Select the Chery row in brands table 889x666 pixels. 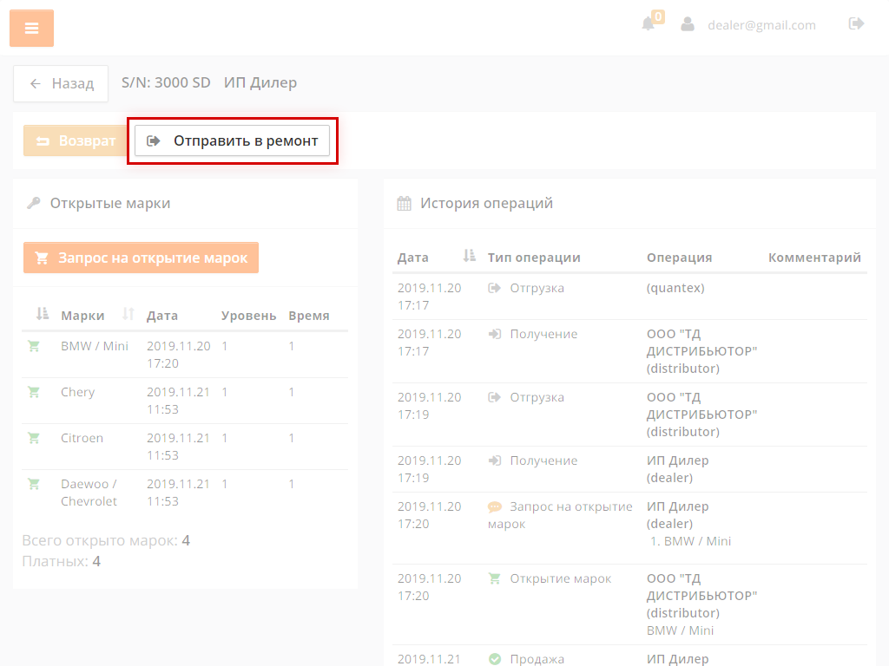[77, 392]
